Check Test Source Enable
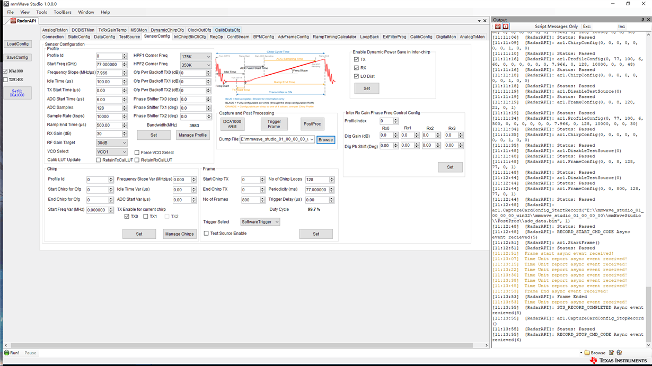The width and height of the screenshot is (652, 366). (207, 234)
